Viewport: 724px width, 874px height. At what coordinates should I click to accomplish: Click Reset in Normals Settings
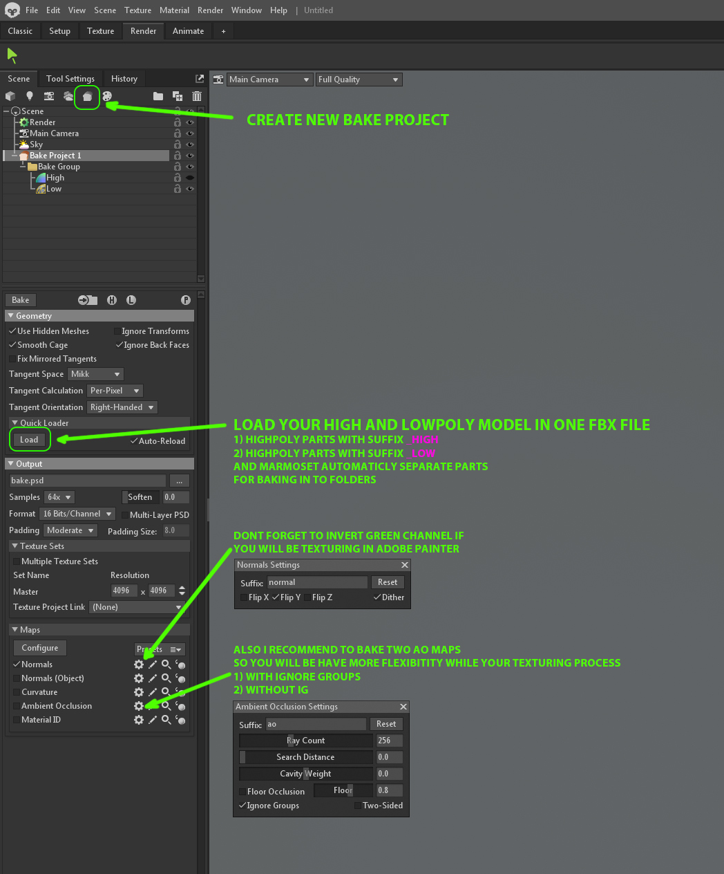click(x=388, y=582)
